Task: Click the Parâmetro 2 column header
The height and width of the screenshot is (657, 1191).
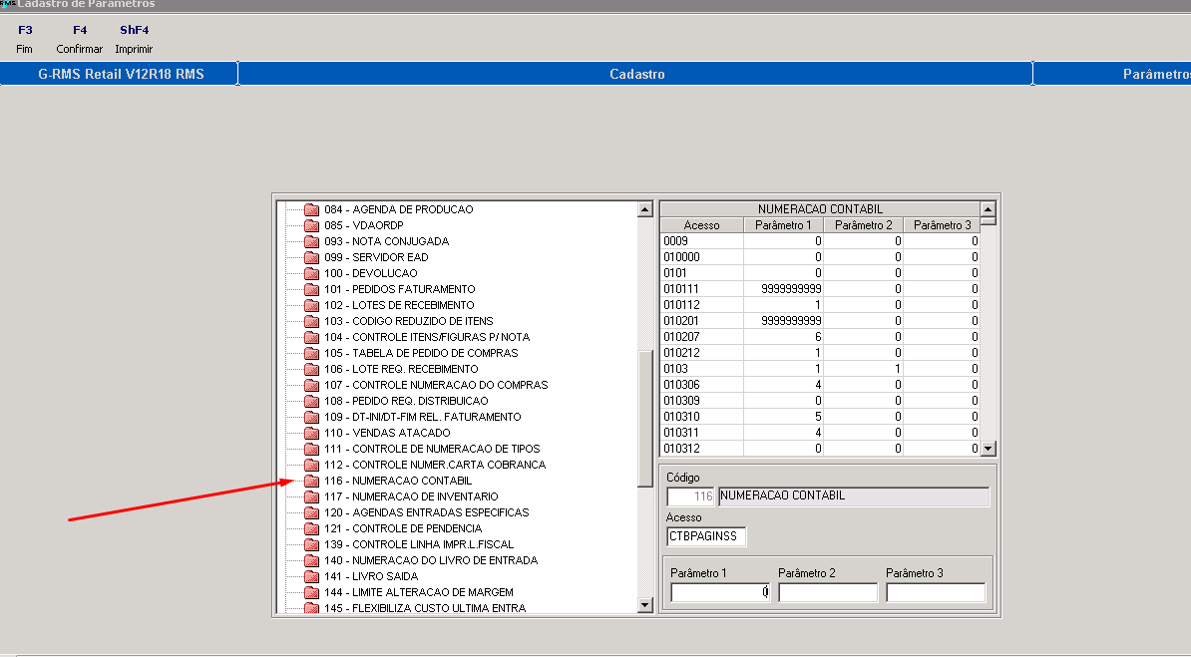Action: [864, 225]
